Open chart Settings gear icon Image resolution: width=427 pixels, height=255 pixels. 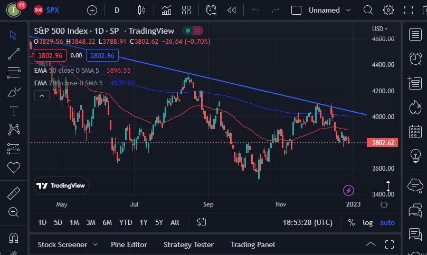point(388,10)
